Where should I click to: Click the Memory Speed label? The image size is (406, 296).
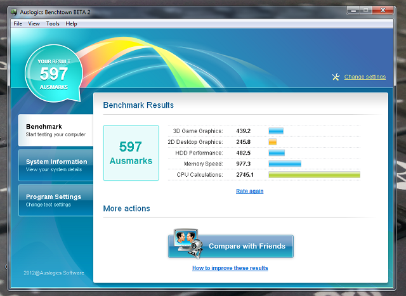click(203, 164)
